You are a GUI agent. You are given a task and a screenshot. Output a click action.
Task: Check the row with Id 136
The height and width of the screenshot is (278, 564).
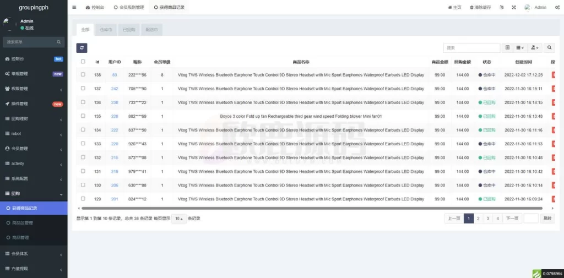(x=83, y=102)
